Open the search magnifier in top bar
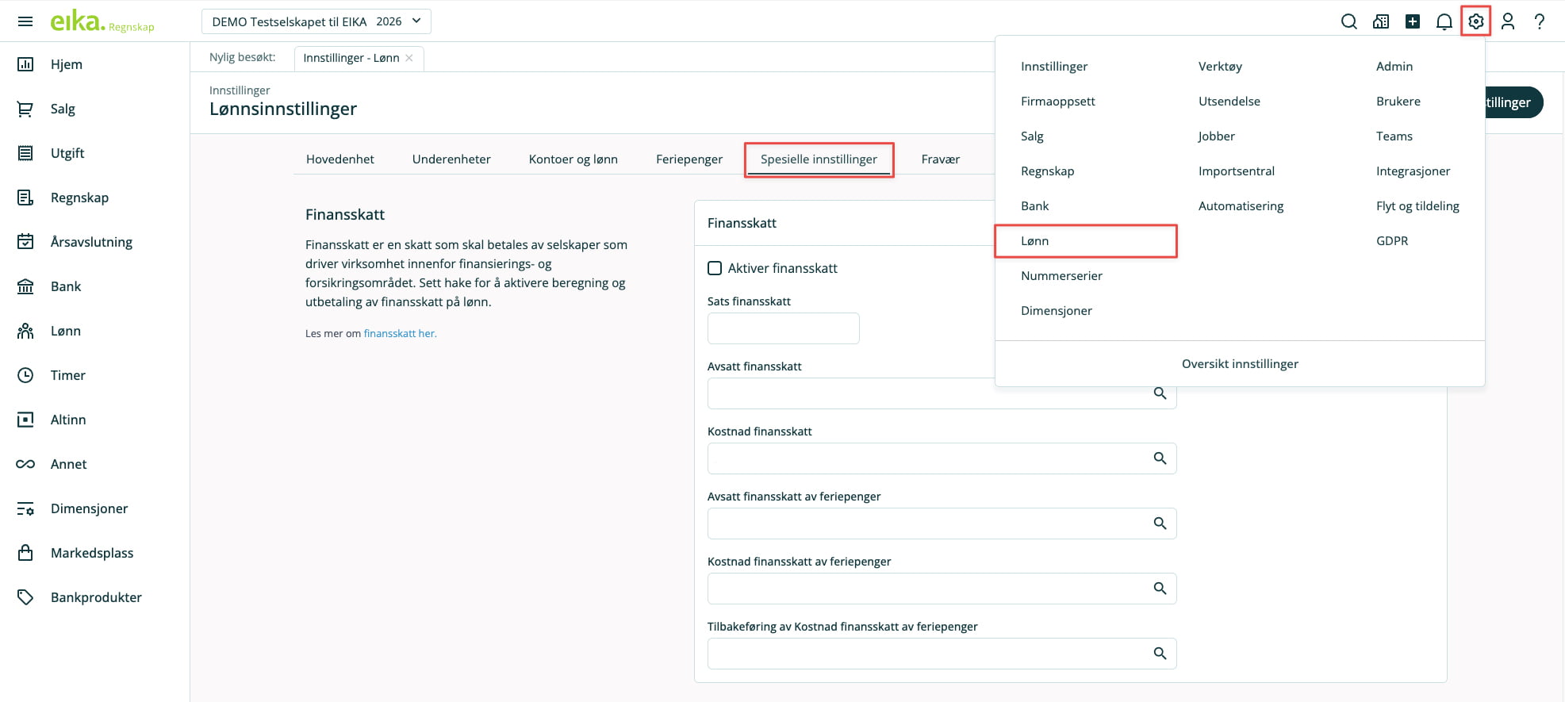The width and height of the screenshot is (1565, 702). tap(1348, 21)
